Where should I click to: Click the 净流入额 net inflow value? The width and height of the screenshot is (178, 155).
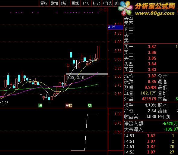pyautogui.click(x=170, y=123)
